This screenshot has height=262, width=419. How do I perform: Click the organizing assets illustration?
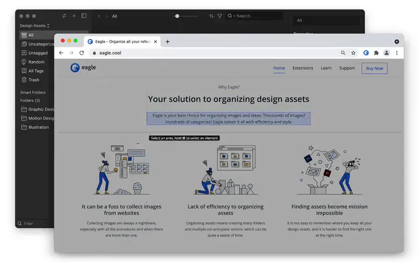[x=225, y=169]
